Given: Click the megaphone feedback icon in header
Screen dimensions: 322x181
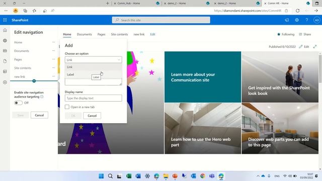Looking at the screenshot, I should tap(287, 20).
